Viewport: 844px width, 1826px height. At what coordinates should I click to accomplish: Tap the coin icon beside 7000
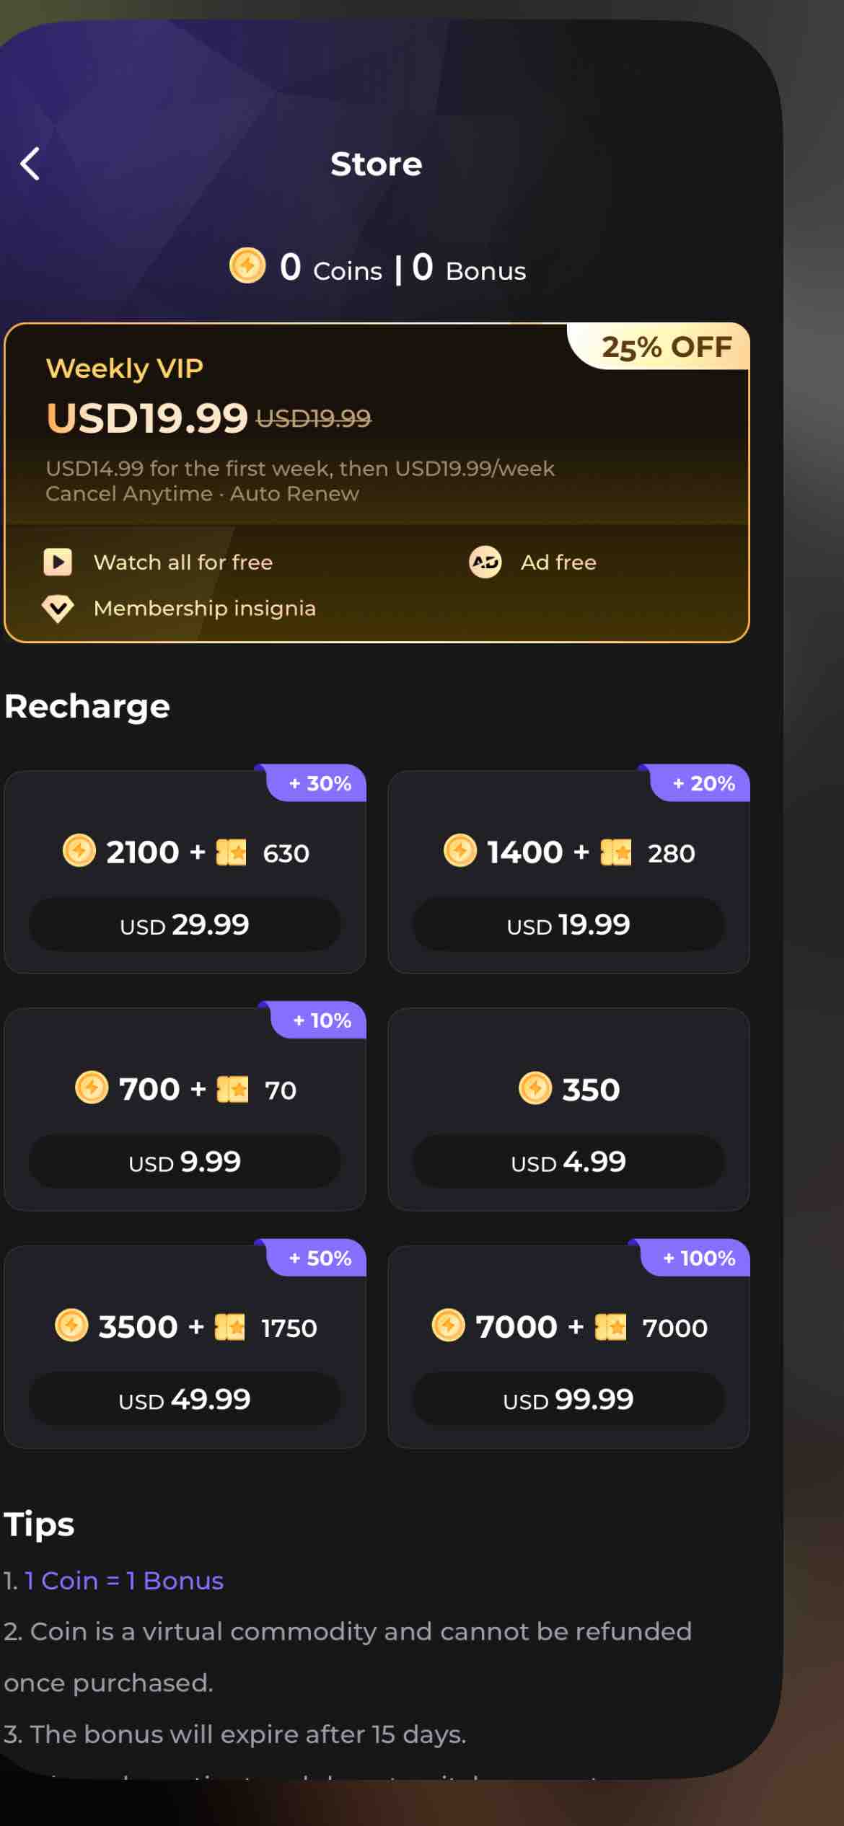click(448, 1326)
